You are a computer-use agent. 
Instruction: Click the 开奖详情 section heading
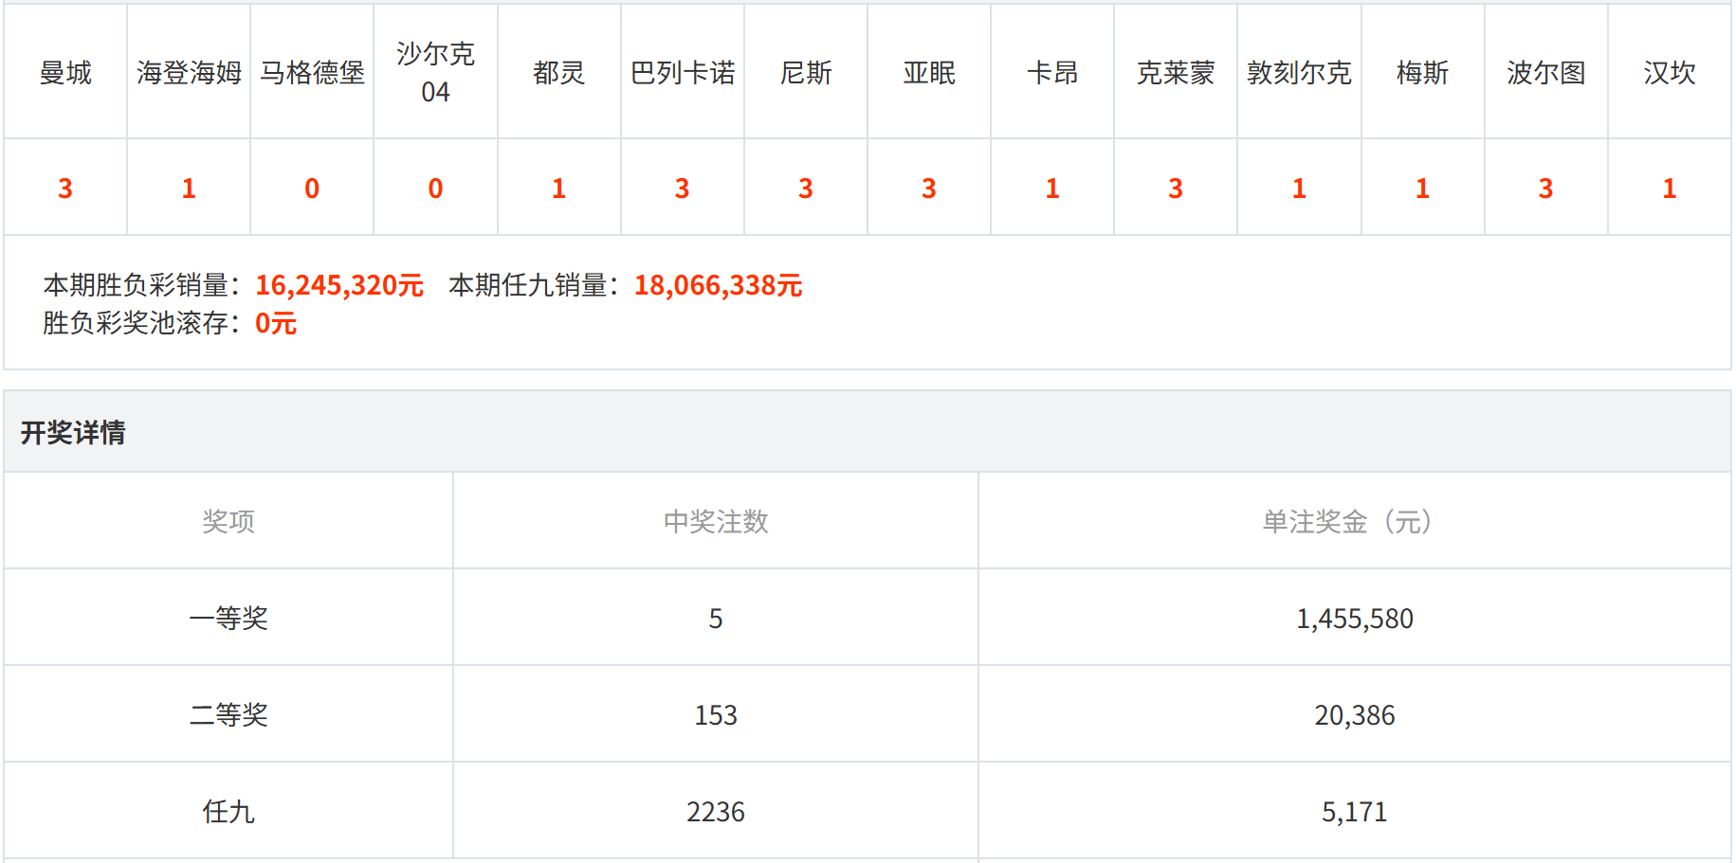click(73, 433)
